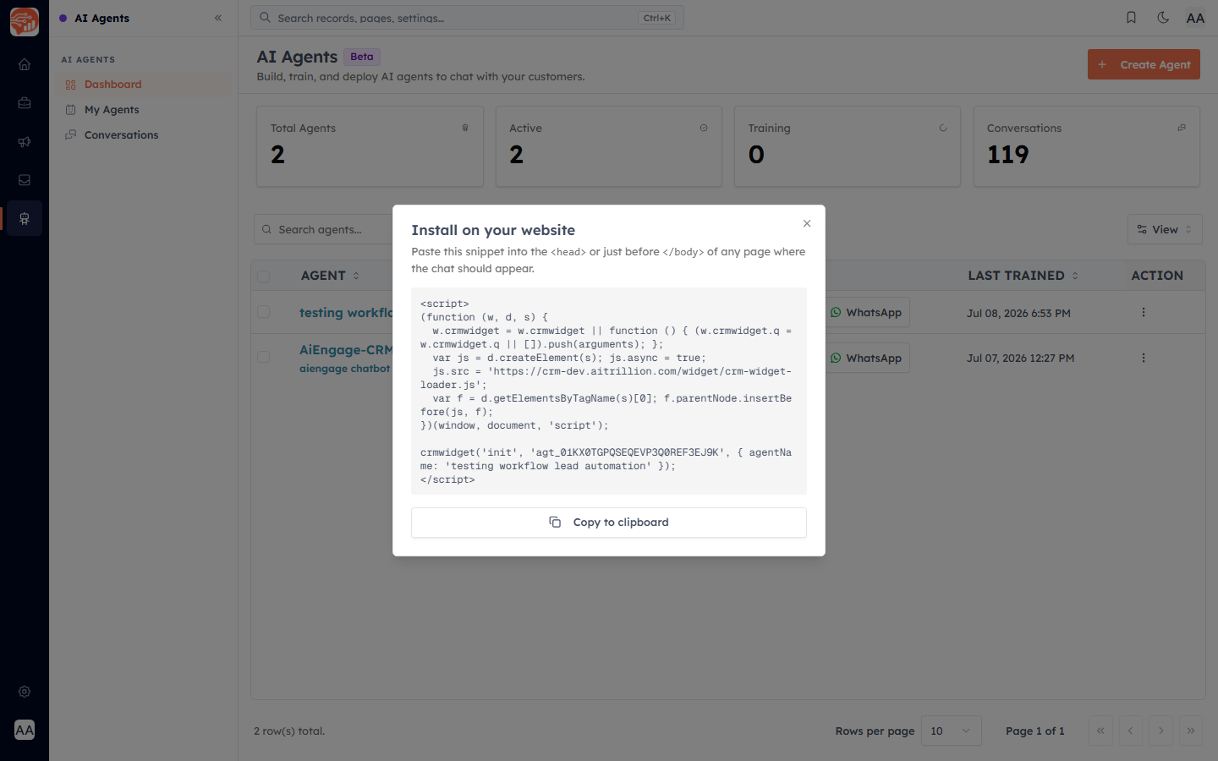The height and width of the screenshot is (761, 1218).
Task: Click the Create Agent button
Action: (1144, 64)
